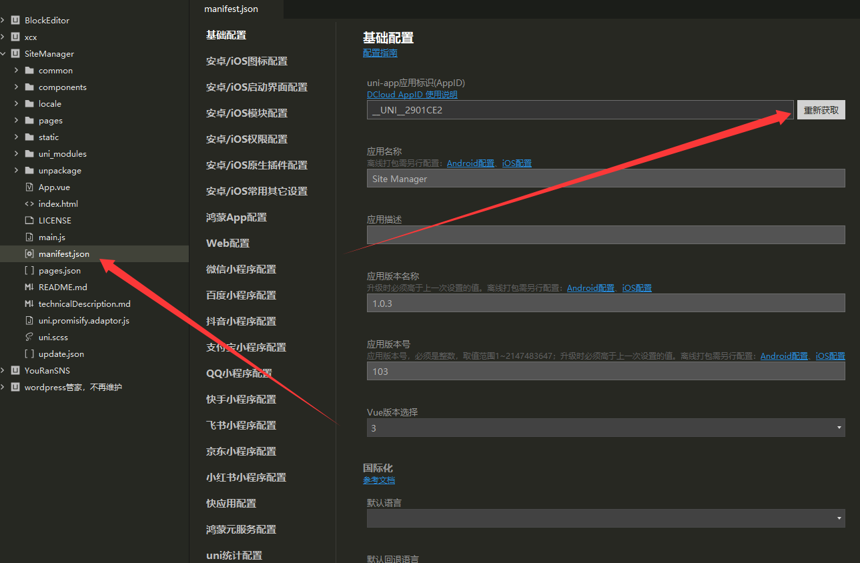860x563 pixels.
Task: Expand the uni_modules folder
Action: click(16, 154)
